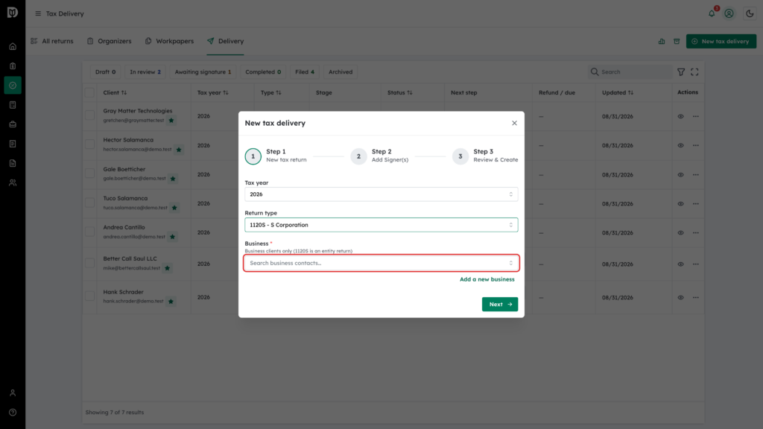Toggle dark mode moon icon

(x=750, y=13)
